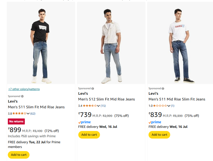This screenshot has width=213, height=161.
Task: Expand rating breakdown chevron for 1.0 rating
Action: coord(169,106)
